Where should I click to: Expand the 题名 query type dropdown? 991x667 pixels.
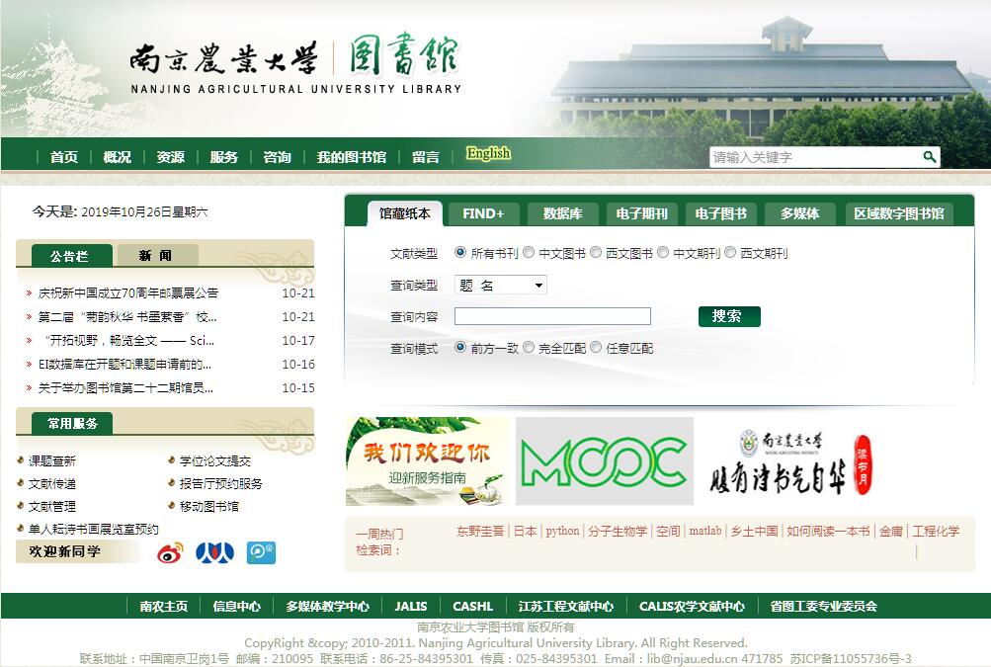(x=501, y=286)
